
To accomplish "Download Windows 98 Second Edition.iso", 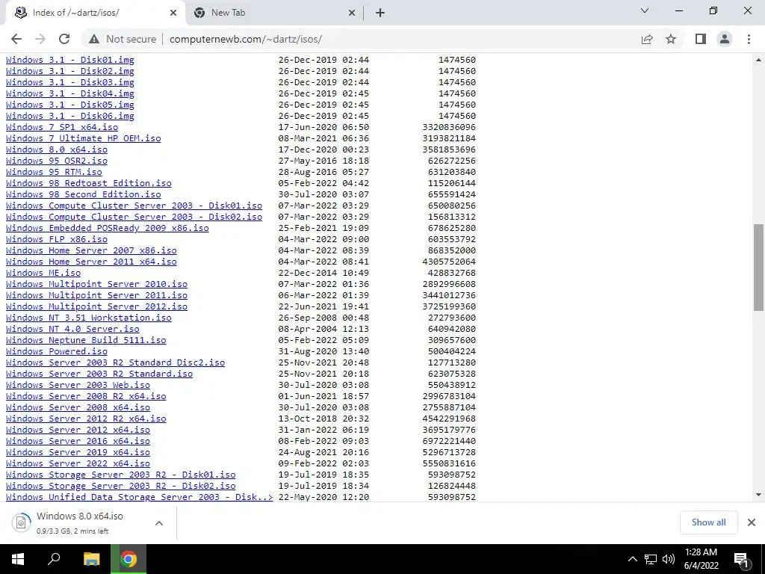I will (x=84, y=195).
